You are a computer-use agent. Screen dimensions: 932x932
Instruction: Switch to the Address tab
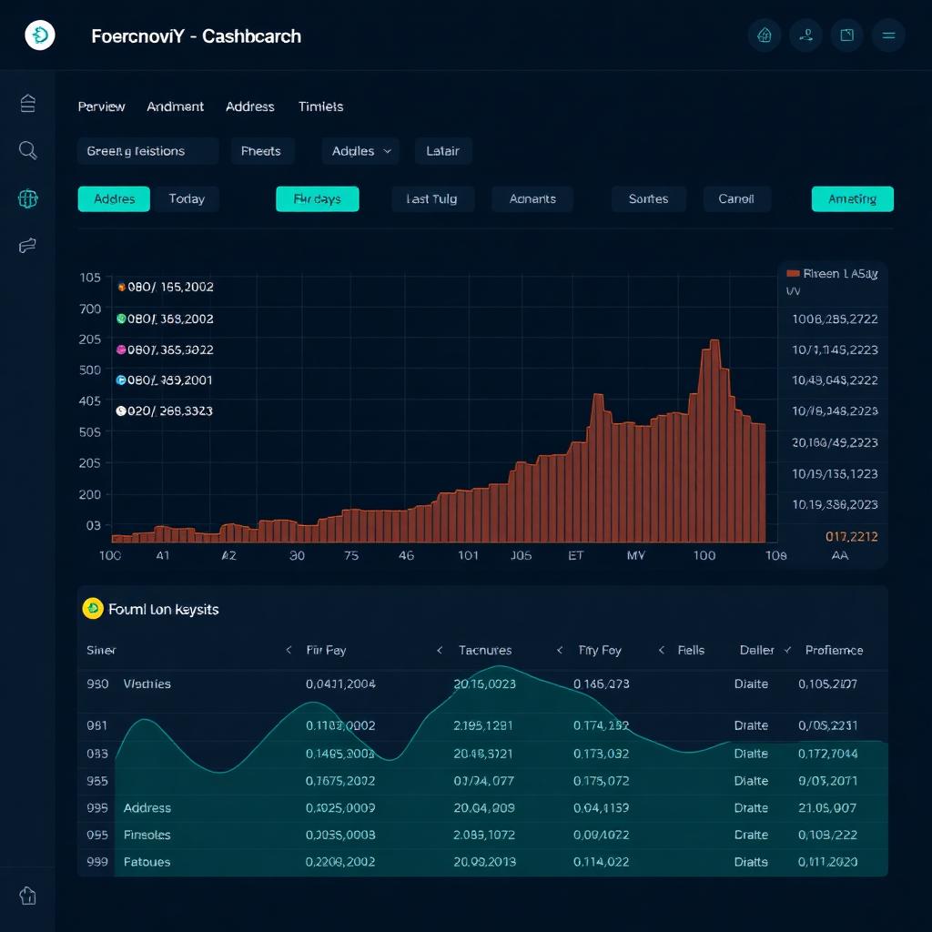tap(250, 106)
